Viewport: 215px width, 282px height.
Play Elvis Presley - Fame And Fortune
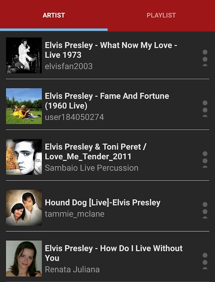tap(107, 101)
